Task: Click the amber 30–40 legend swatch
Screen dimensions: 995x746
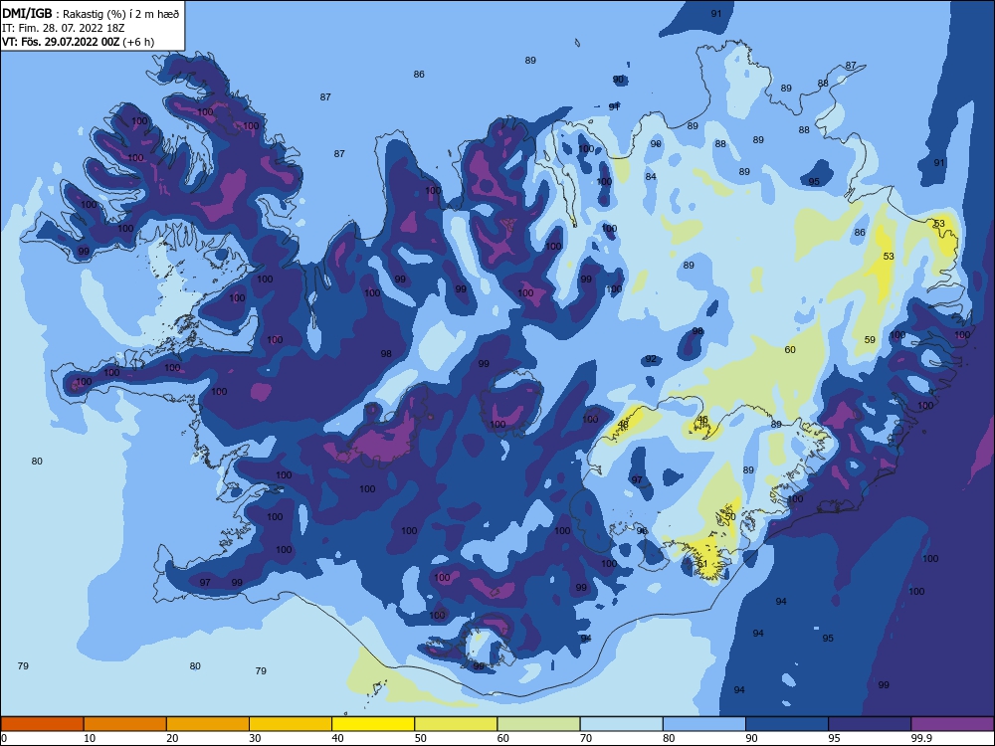Action: coord(291,724)
